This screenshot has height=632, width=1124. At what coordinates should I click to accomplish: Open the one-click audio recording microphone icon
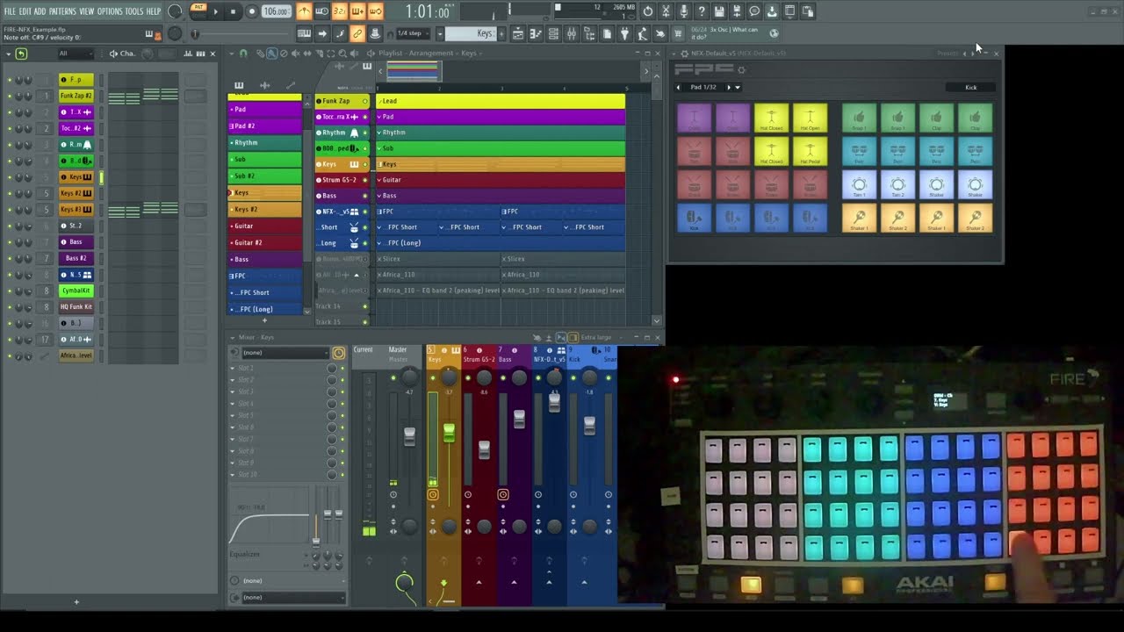[x=683, y=11]
